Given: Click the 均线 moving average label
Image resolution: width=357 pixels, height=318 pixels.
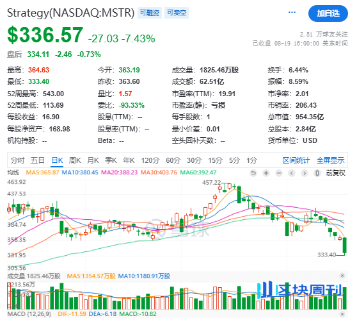Looking at the screenshot, I should click(x=13, y=172).
